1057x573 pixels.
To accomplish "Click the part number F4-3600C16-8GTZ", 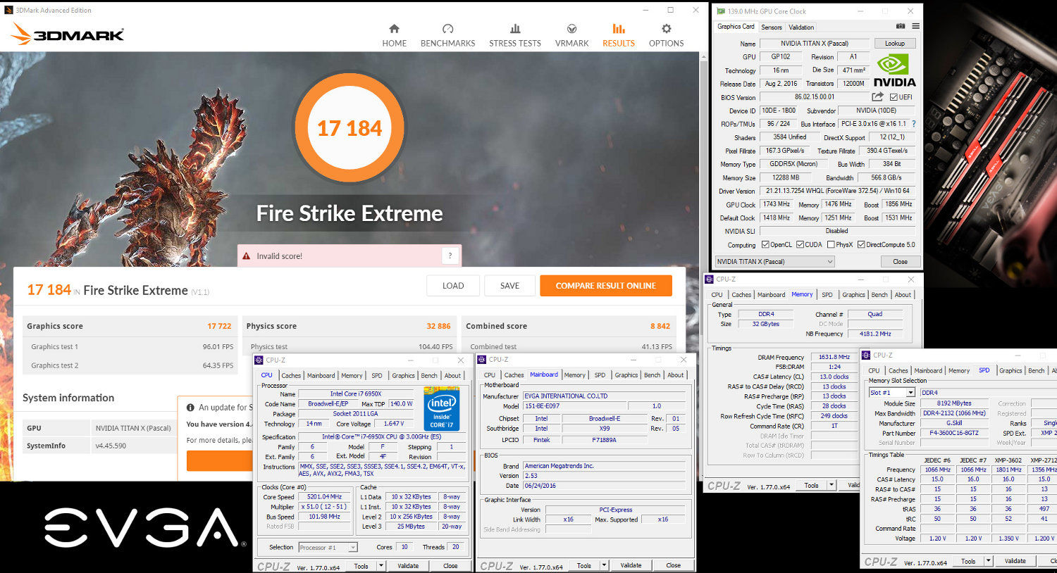I will tap(953, 434).
